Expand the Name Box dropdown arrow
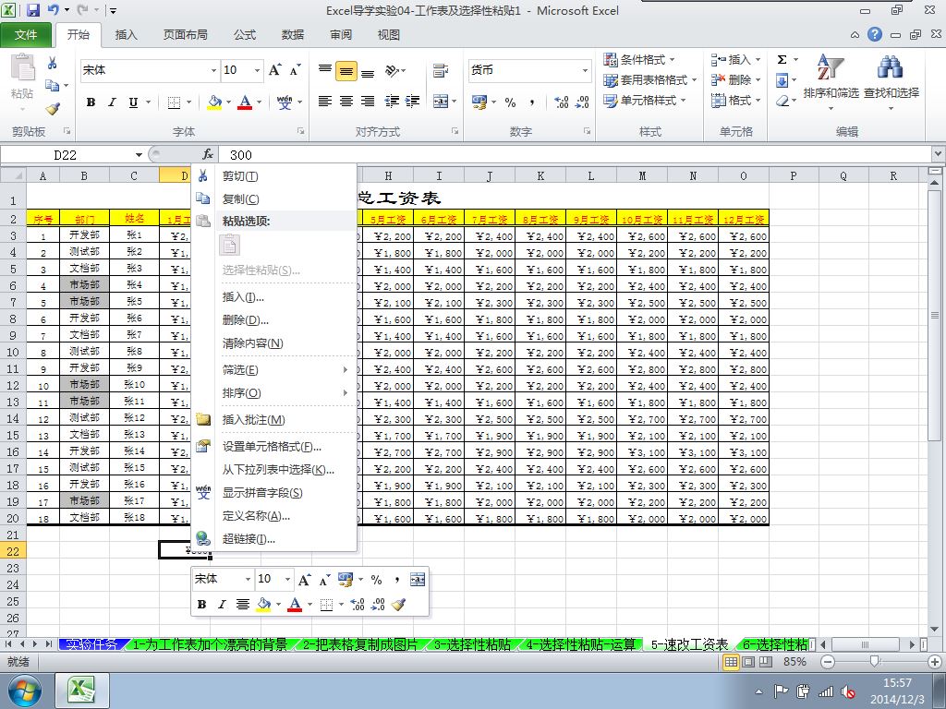 (139, 155)
